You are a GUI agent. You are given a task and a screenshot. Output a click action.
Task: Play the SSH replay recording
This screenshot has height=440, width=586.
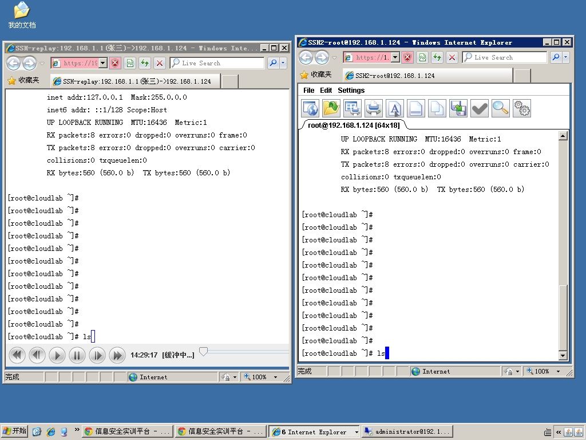point(57,355)
